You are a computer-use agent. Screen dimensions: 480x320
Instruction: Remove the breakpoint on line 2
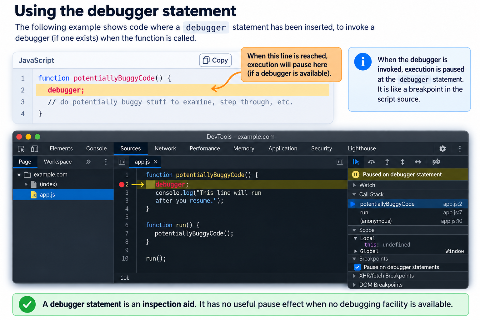pos(122,184)
